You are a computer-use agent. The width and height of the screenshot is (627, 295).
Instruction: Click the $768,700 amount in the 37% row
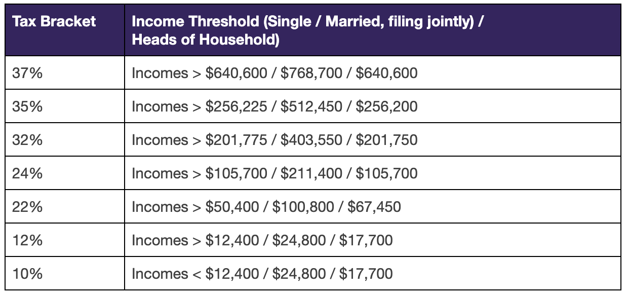coord(311,73)
